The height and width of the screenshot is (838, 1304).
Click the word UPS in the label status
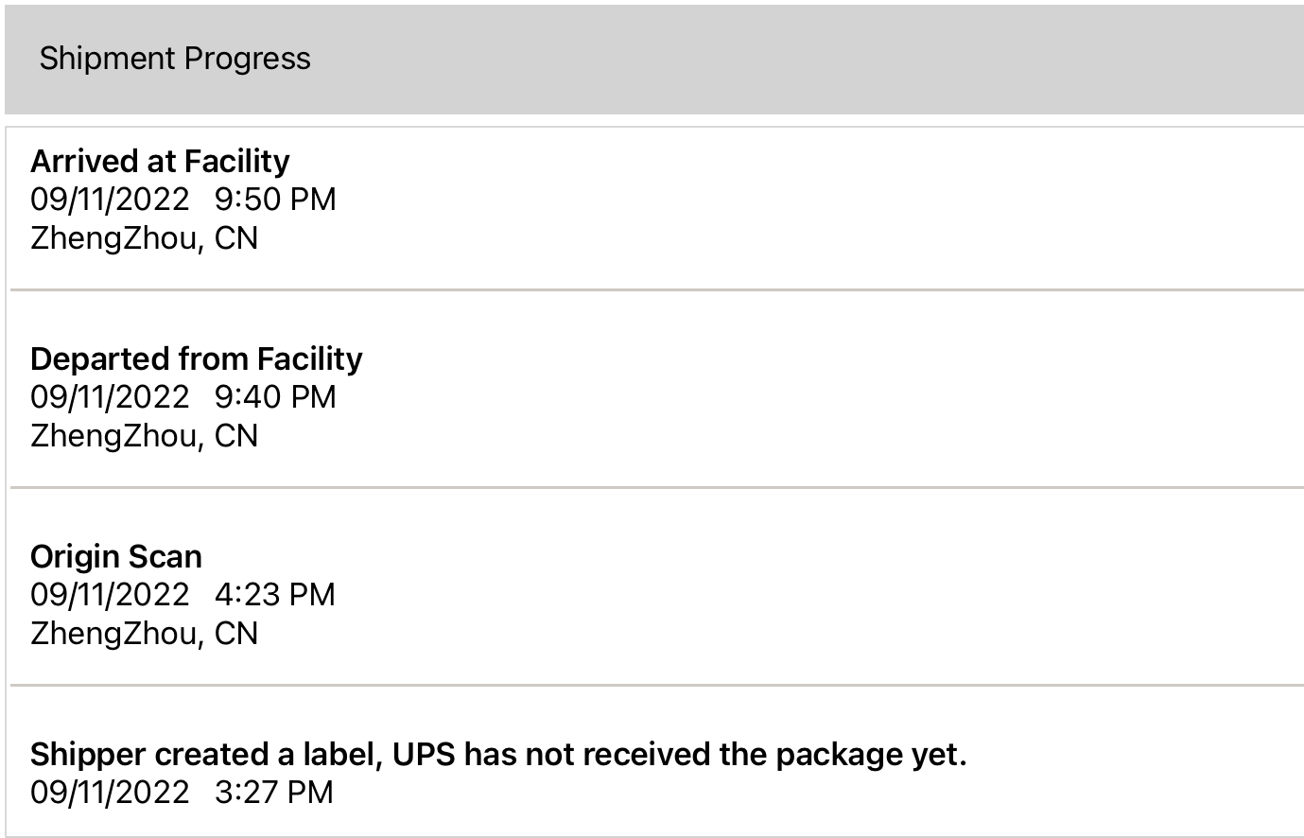[x=424, y=755]
